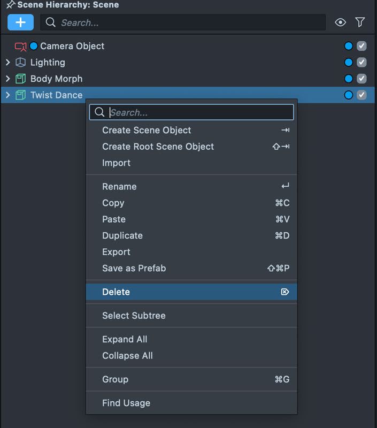The width and height of the screenshot is (377, 428).
Task: Click the blue layer dot on Twist Dance row
Action: [349, 95]
